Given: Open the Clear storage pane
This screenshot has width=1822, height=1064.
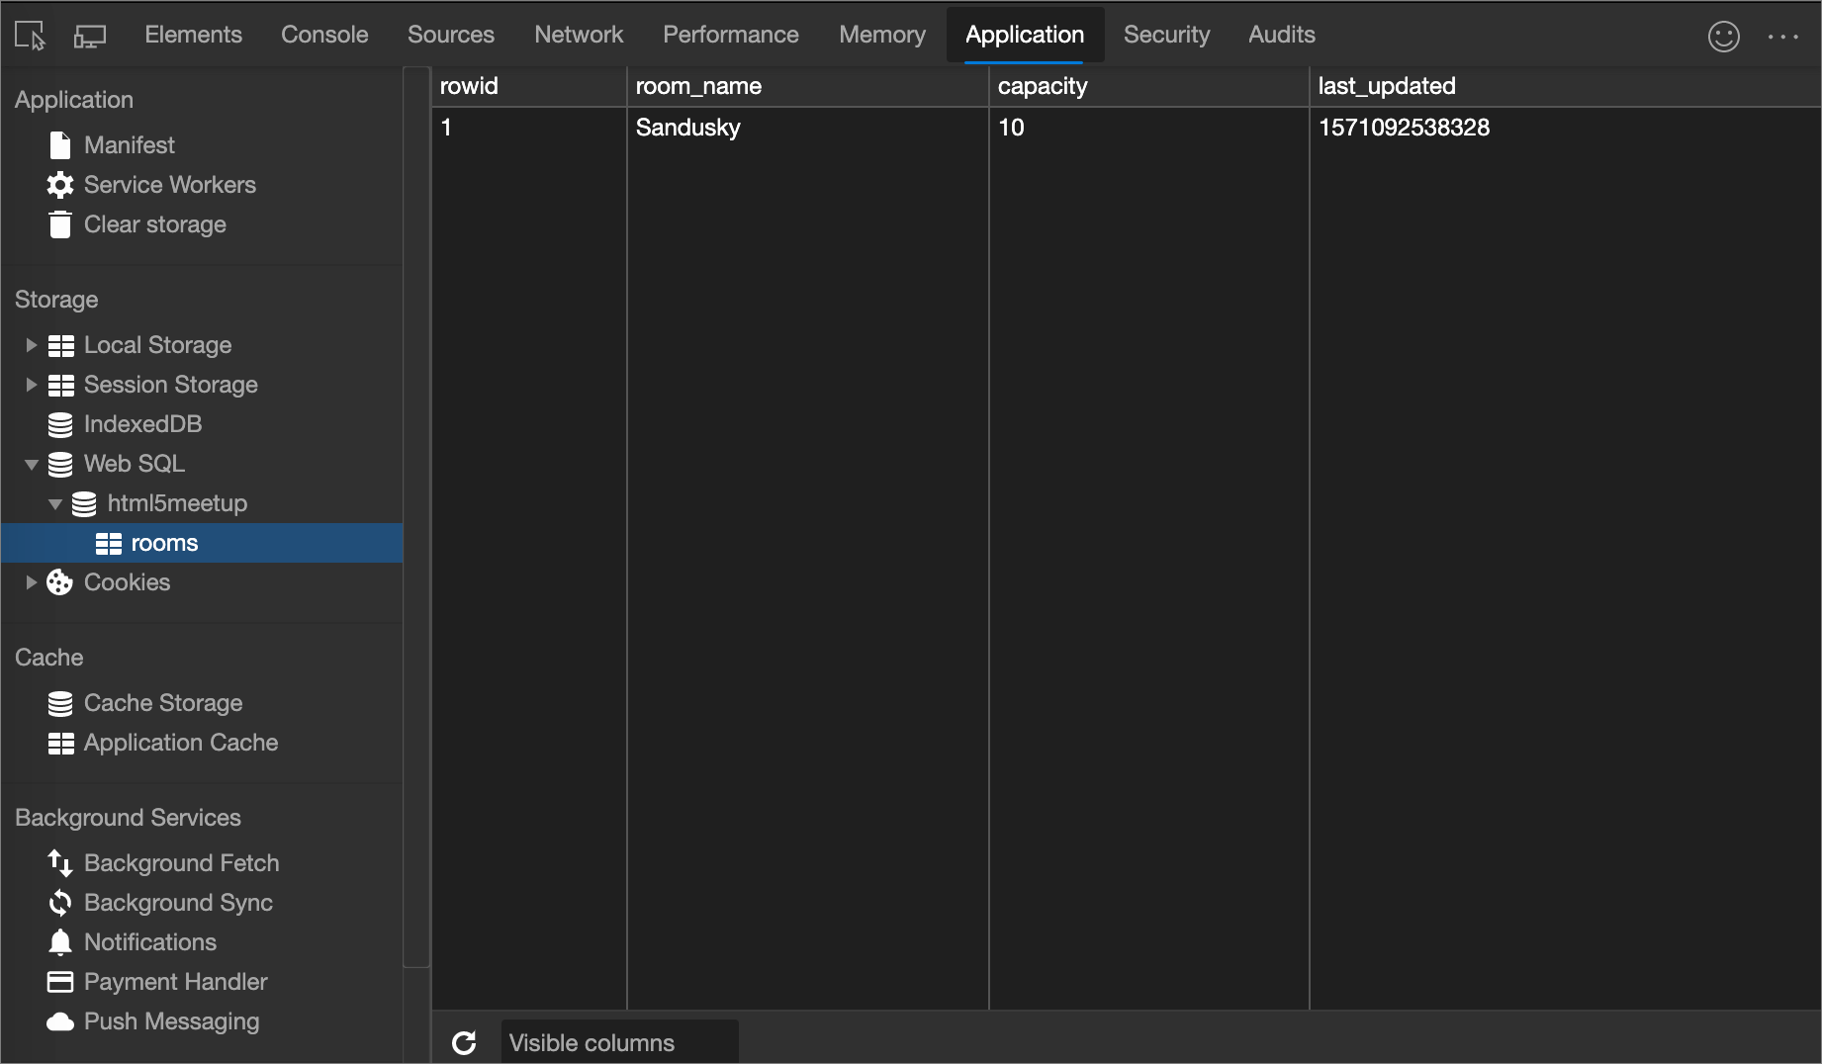Looking at the screenshot, I should tap(155, 224).
